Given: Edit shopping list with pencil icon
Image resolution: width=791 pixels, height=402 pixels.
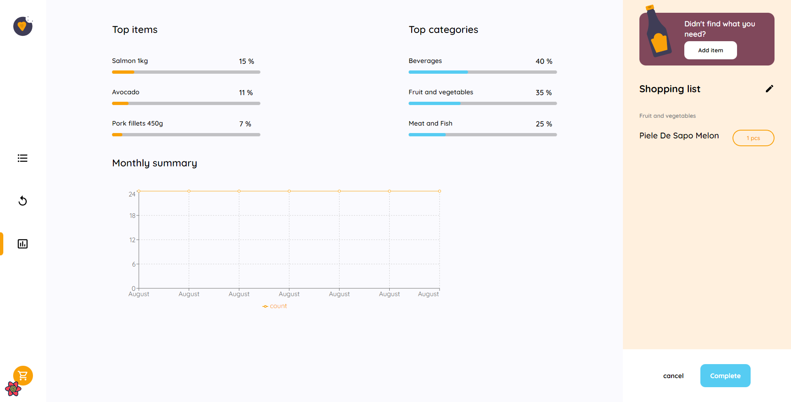Looking at the screenshot, I should tap(770, 89).
